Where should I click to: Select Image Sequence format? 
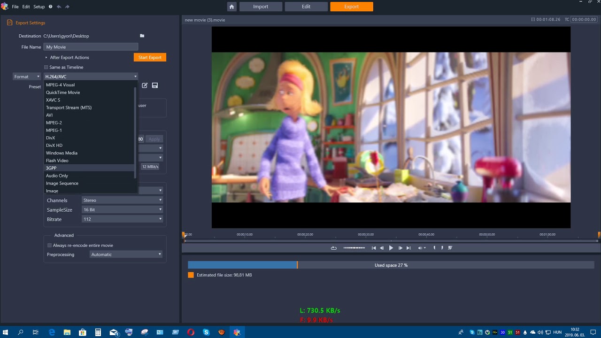coord(89,183)
